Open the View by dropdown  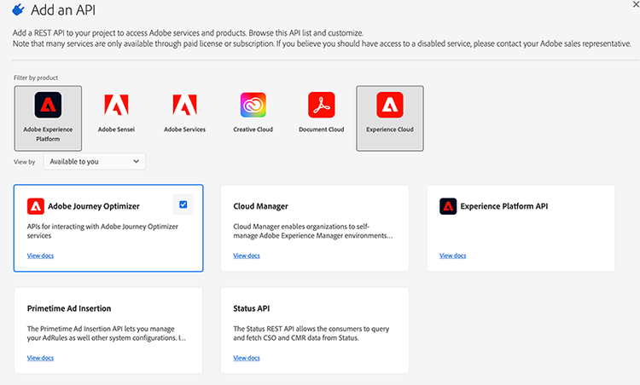pyautogui.click(x=94, y=161)
